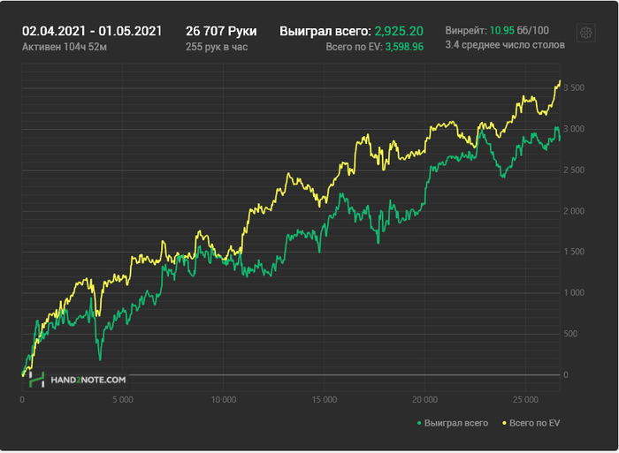Image resolution: width=619 pixels, height=453 pixels.
Task: Click the 25 000 x-axis label
Action: 525,400
